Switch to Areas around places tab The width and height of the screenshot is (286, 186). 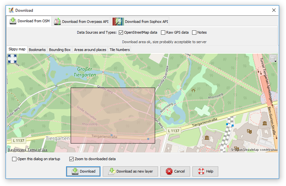(90, 50)
